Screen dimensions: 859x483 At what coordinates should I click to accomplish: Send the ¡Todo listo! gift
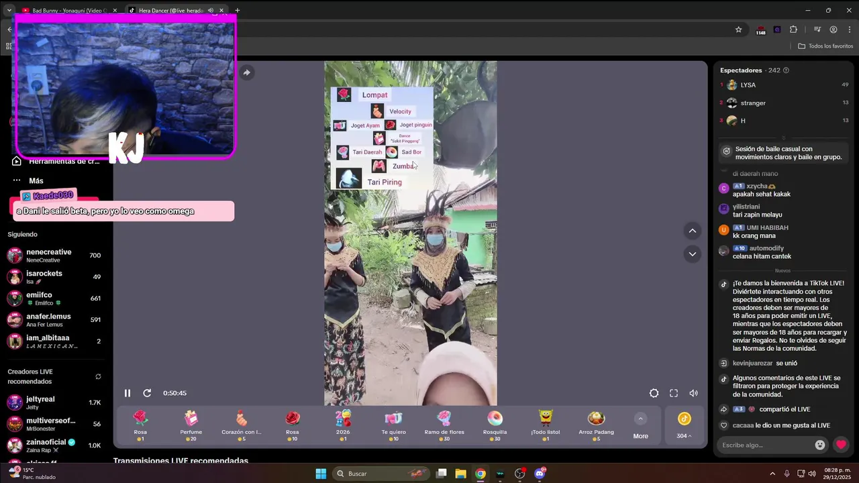pyautogui.click(x=545, y=425)
